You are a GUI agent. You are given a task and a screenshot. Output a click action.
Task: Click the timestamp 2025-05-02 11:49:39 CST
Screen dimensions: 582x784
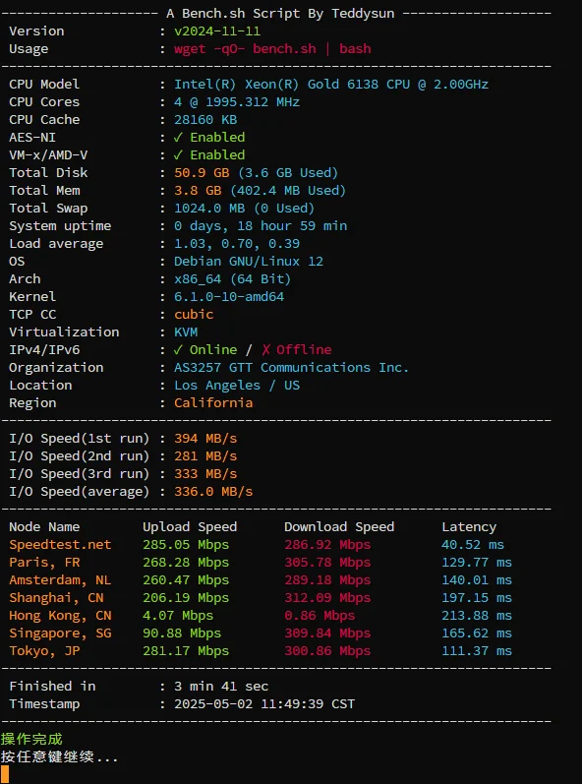pos(264,704)
